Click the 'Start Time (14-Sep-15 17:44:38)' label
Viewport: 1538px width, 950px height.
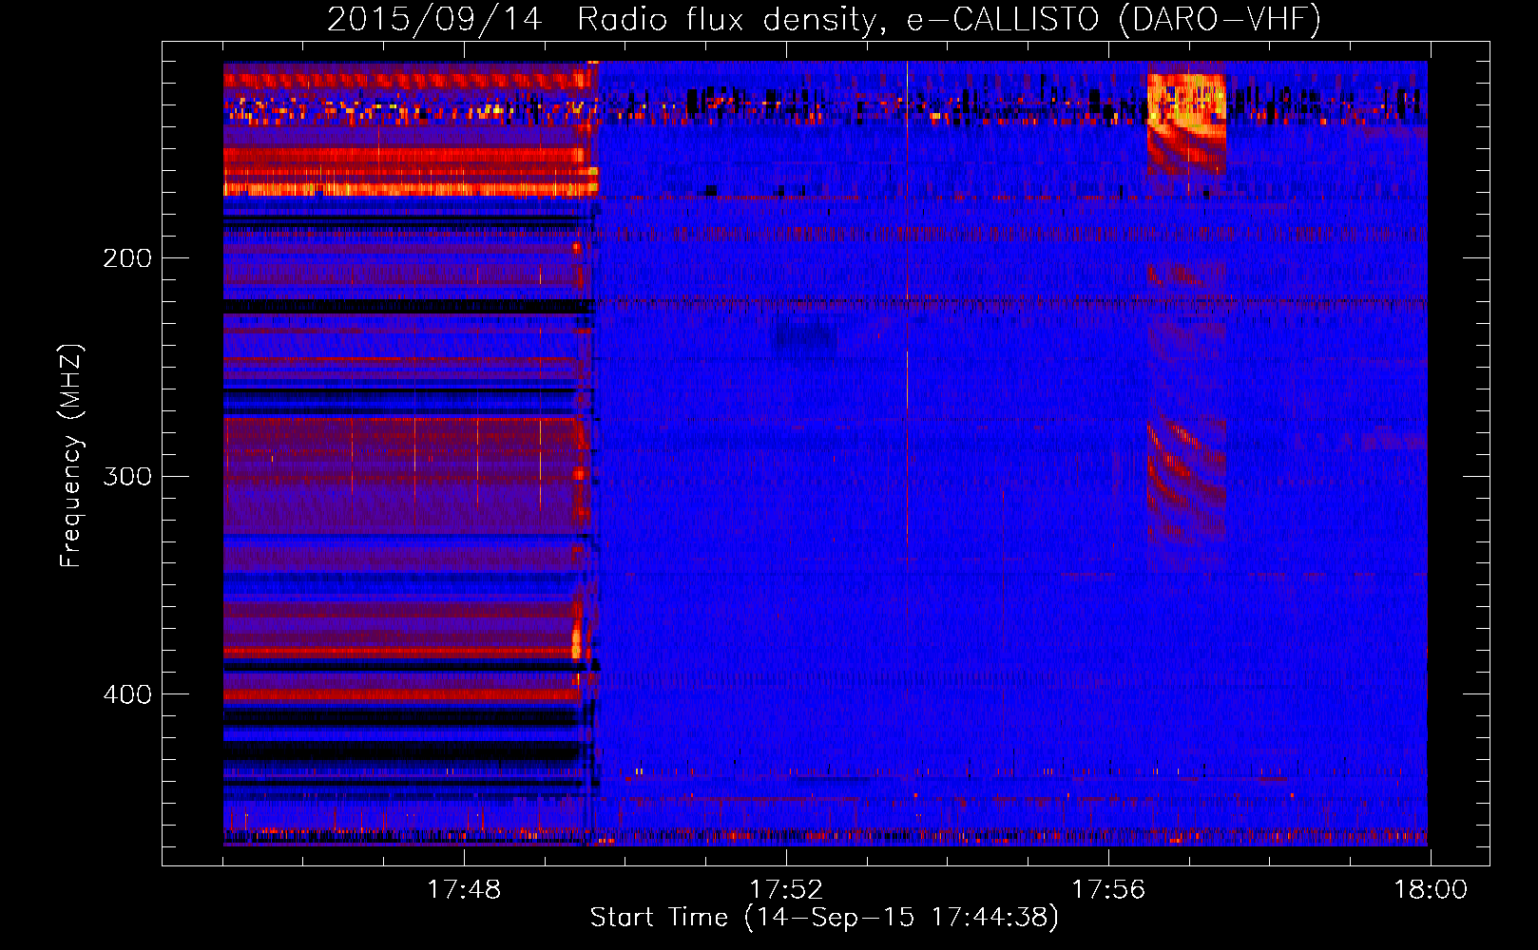pos(824,918)
